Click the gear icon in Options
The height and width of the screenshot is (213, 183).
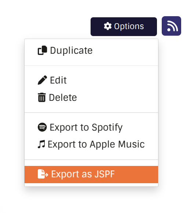click(108, 26)
